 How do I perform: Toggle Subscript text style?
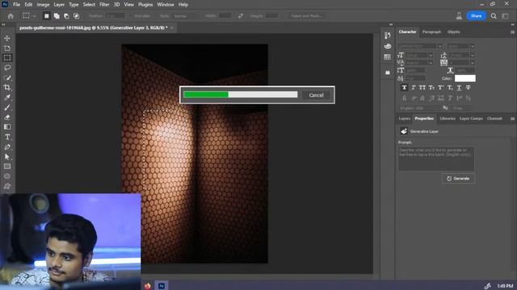tap(450, 88)
